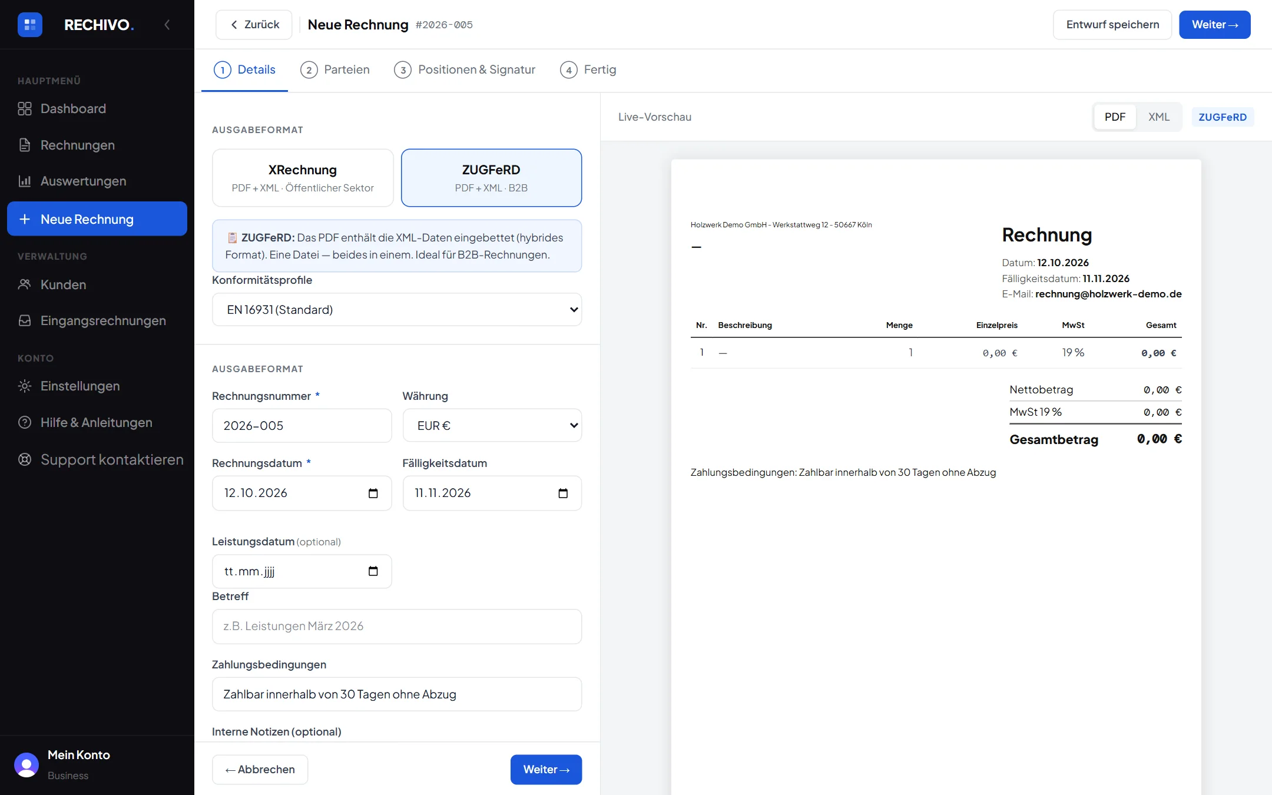Viewport: 1272px width, 795px height.
Task: Select the ZUGFeRD output format card
Action: (x=491, y=178)
